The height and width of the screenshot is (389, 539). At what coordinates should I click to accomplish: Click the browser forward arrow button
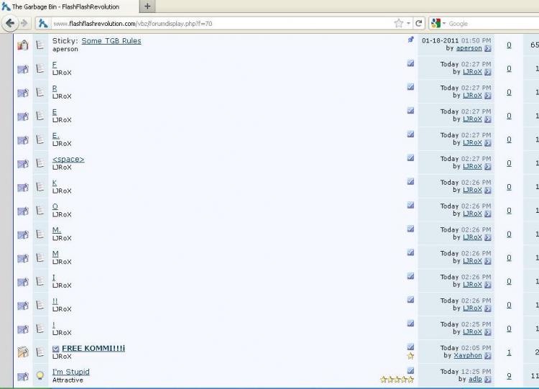24,23
